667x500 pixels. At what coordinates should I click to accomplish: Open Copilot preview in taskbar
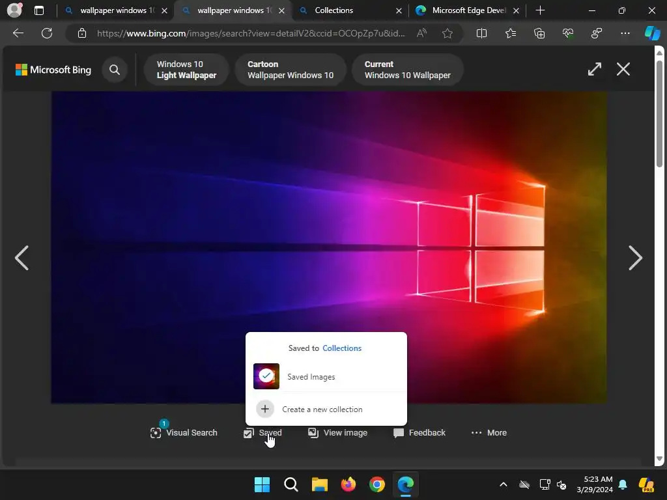[x=647, y=484]
